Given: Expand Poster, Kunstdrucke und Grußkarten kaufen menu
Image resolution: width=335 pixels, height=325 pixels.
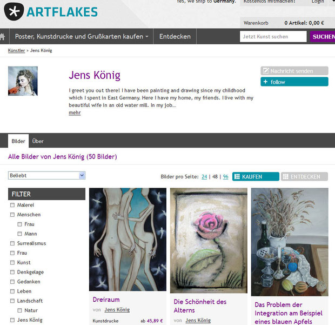Looking at the screenshot, I should (x=82, y=37).
